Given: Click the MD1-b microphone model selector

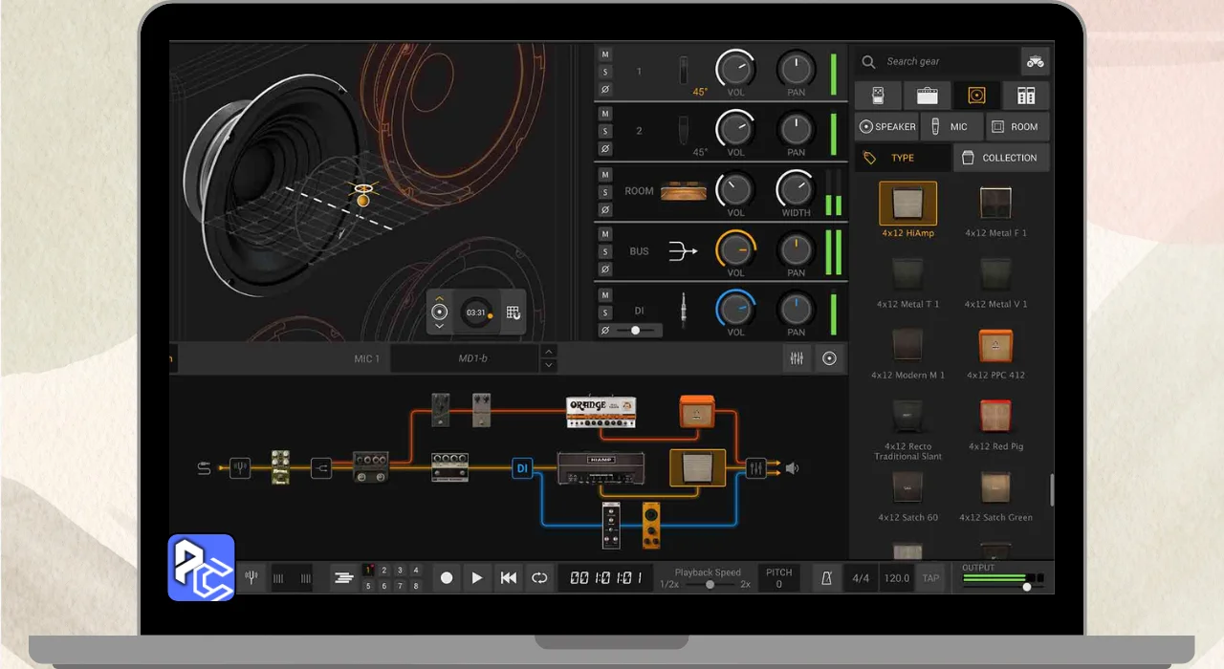Looking at the screenshot, I should [x=472, y=359].
